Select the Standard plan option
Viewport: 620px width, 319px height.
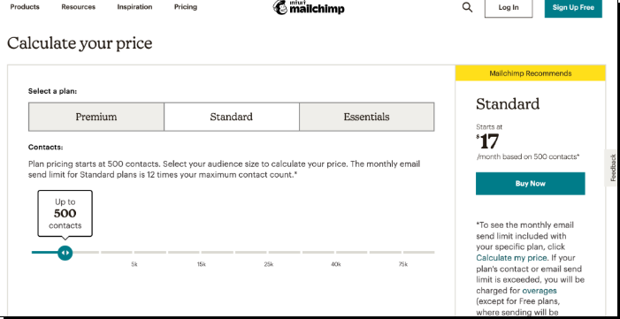(x=232, y=117)
